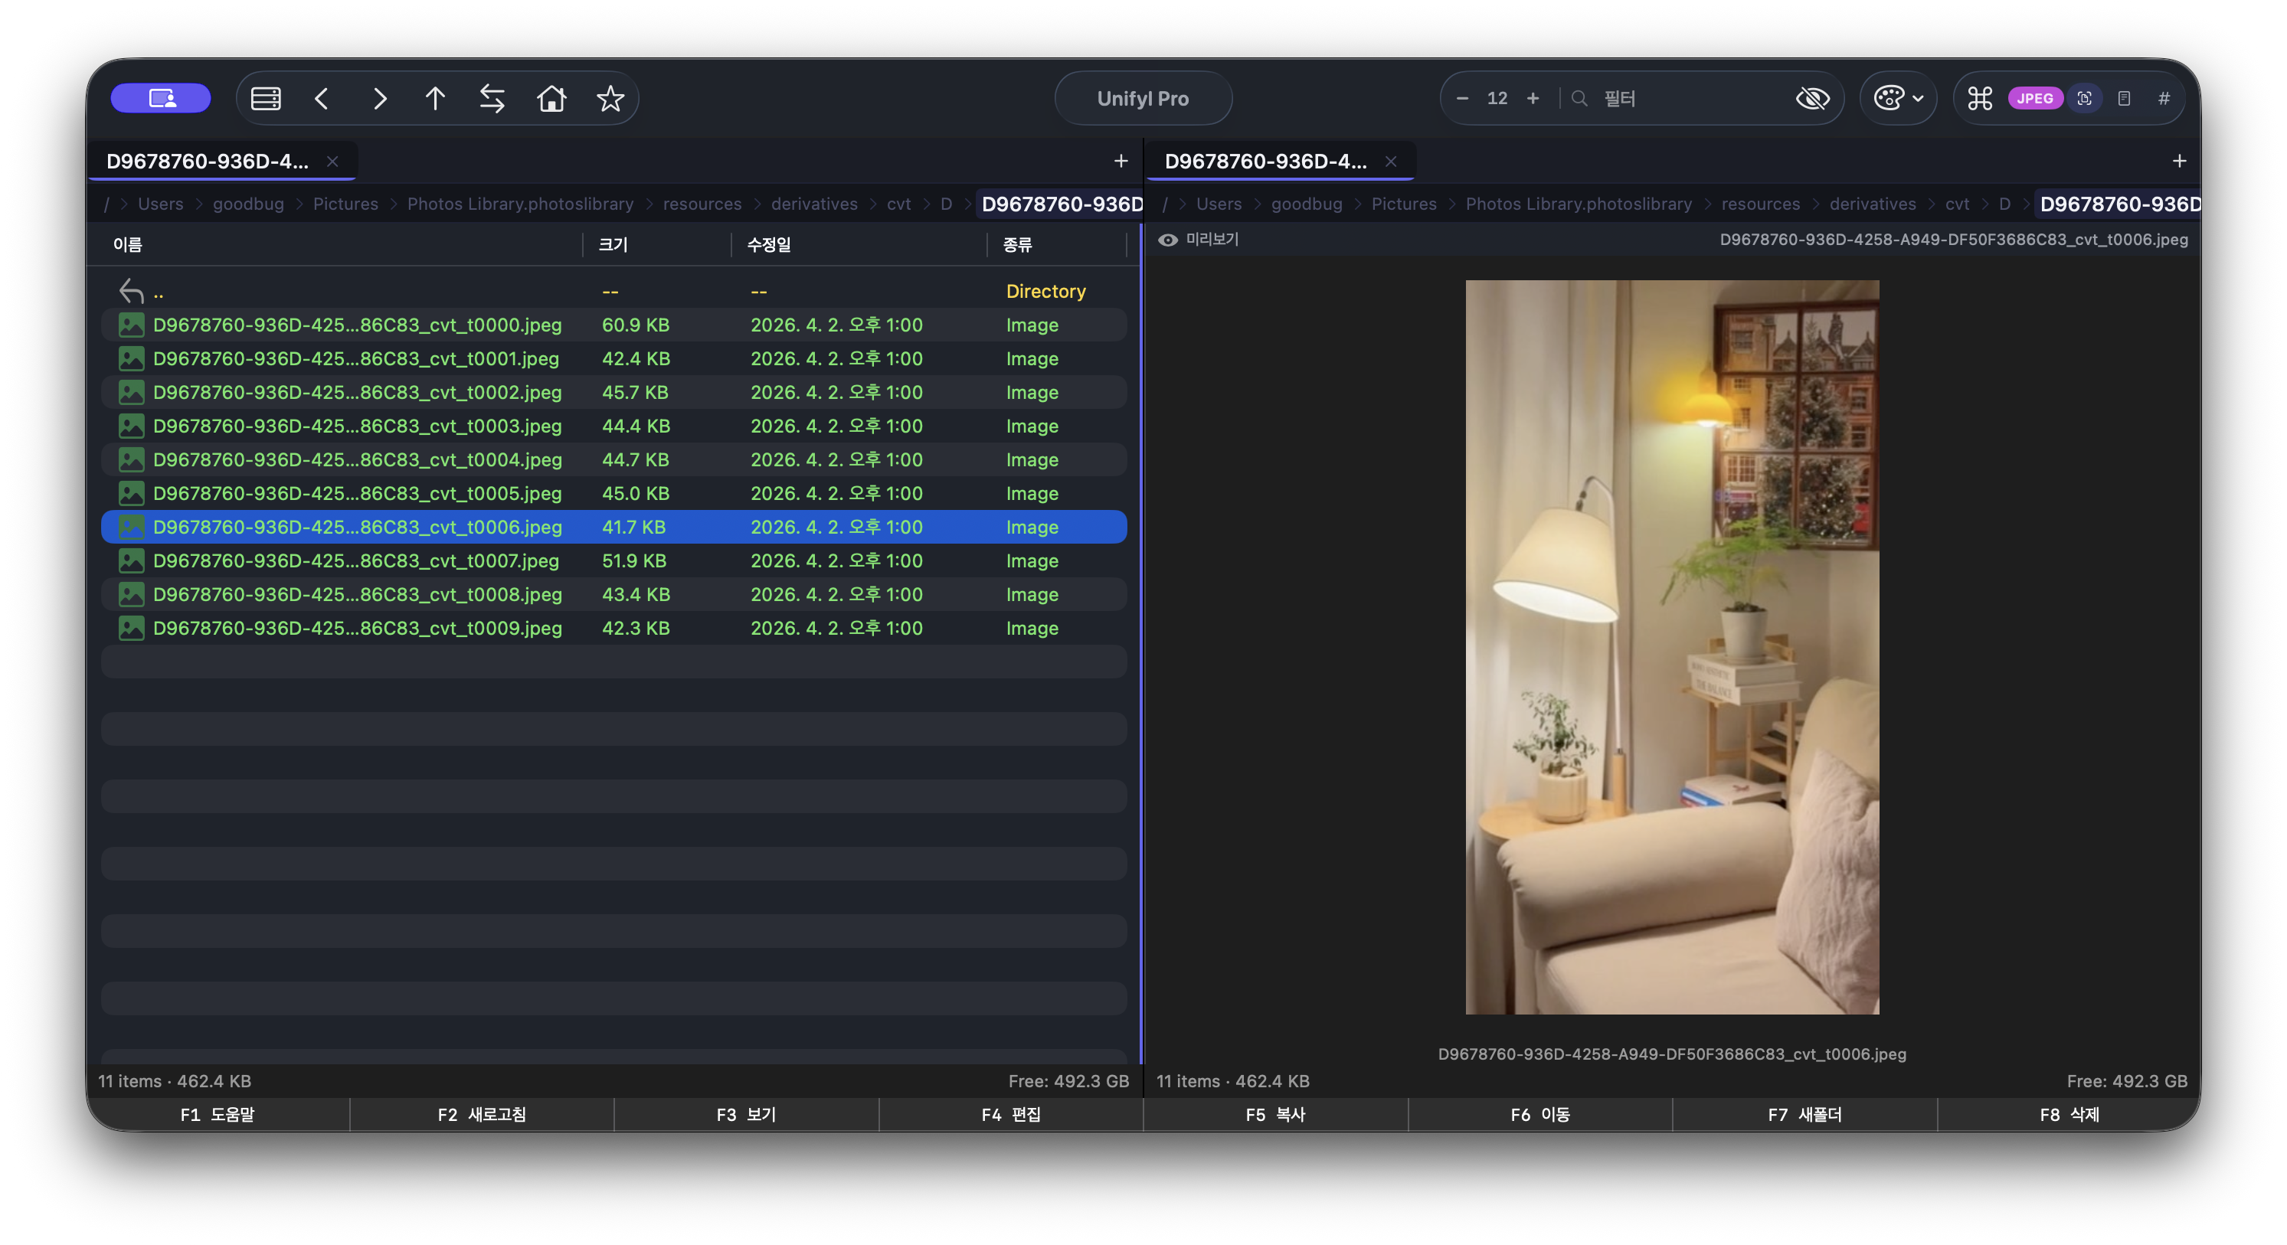Toggle the dual-pane view purple button
Viewport: 2287px width, 1245px height.
(x=160, y=97)
